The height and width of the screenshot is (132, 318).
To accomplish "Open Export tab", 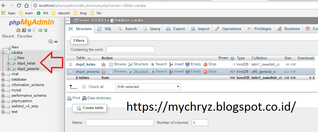I will pyautogui.click(x=175, y=29).
